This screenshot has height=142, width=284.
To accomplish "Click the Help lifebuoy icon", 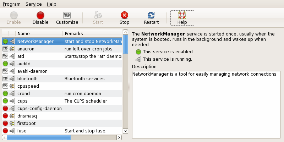I will (182, 15).
